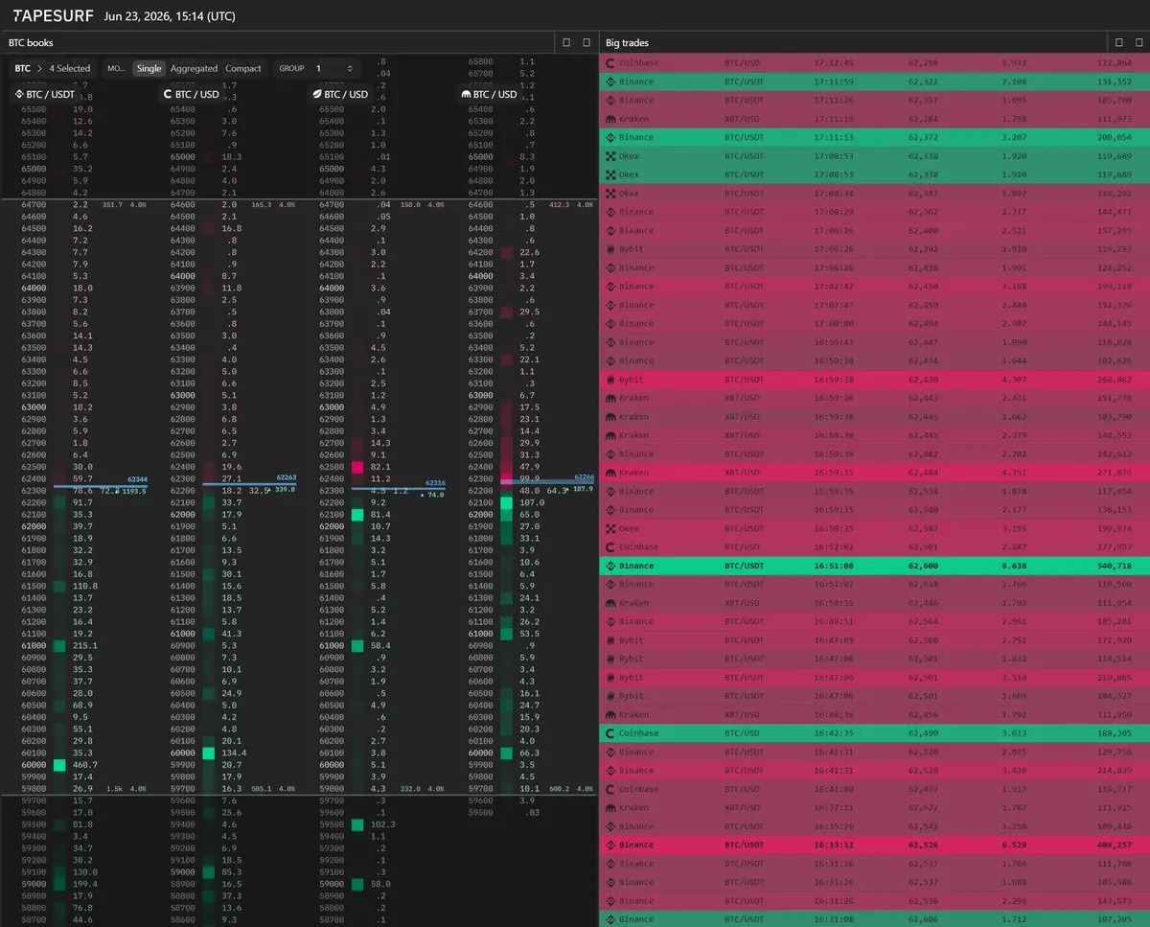
Task: Click Coinbase icon on the 17:12:45 trade
Action: click(x=609, y=63)
